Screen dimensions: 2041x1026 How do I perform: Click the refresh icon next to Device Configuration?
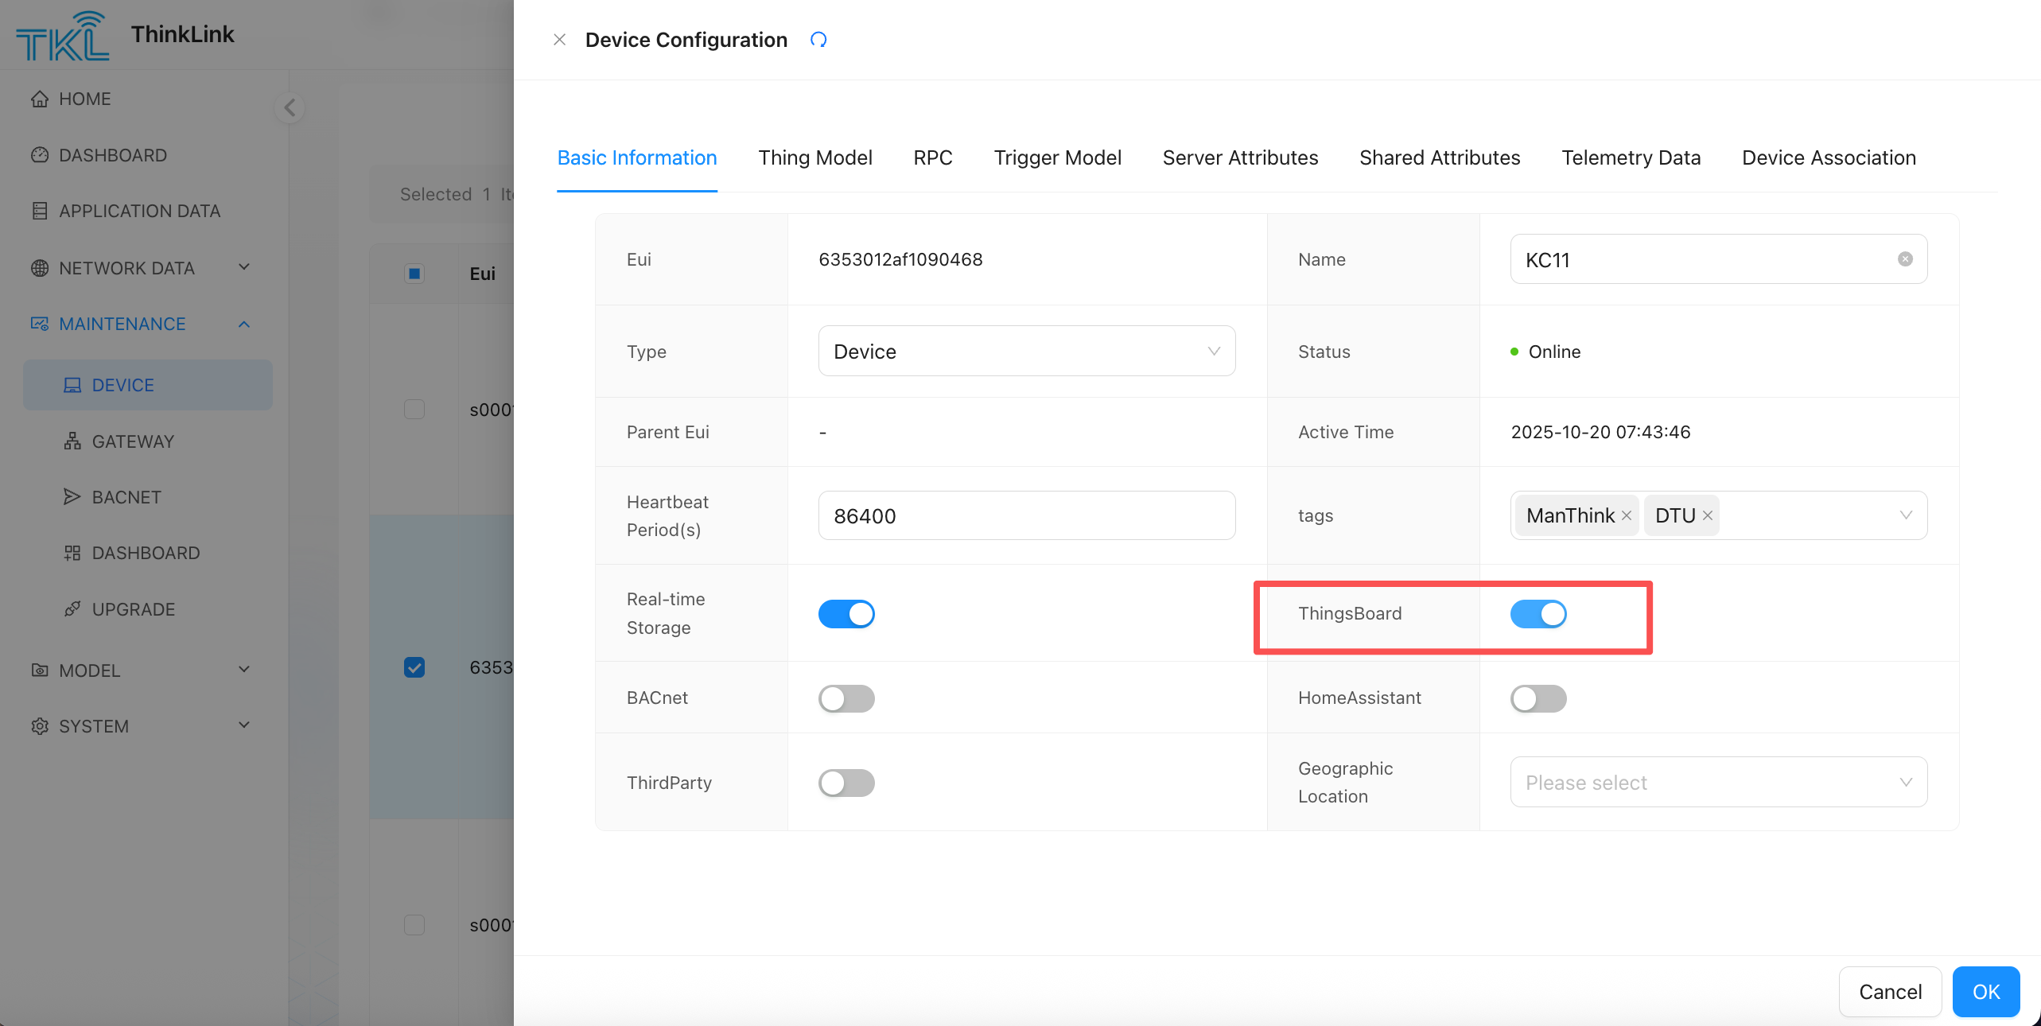point(818,40)
